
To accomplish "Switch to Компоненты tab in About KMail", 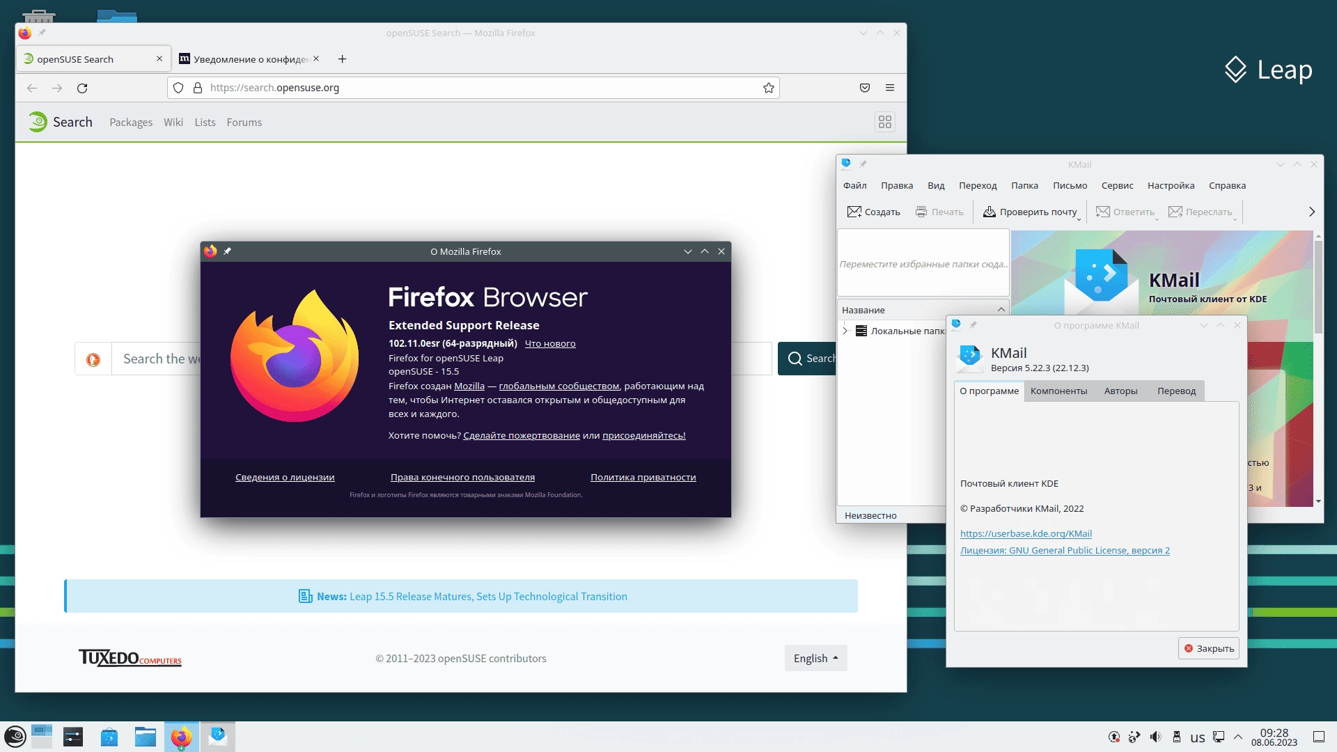I will click(x=1059, y=391).
